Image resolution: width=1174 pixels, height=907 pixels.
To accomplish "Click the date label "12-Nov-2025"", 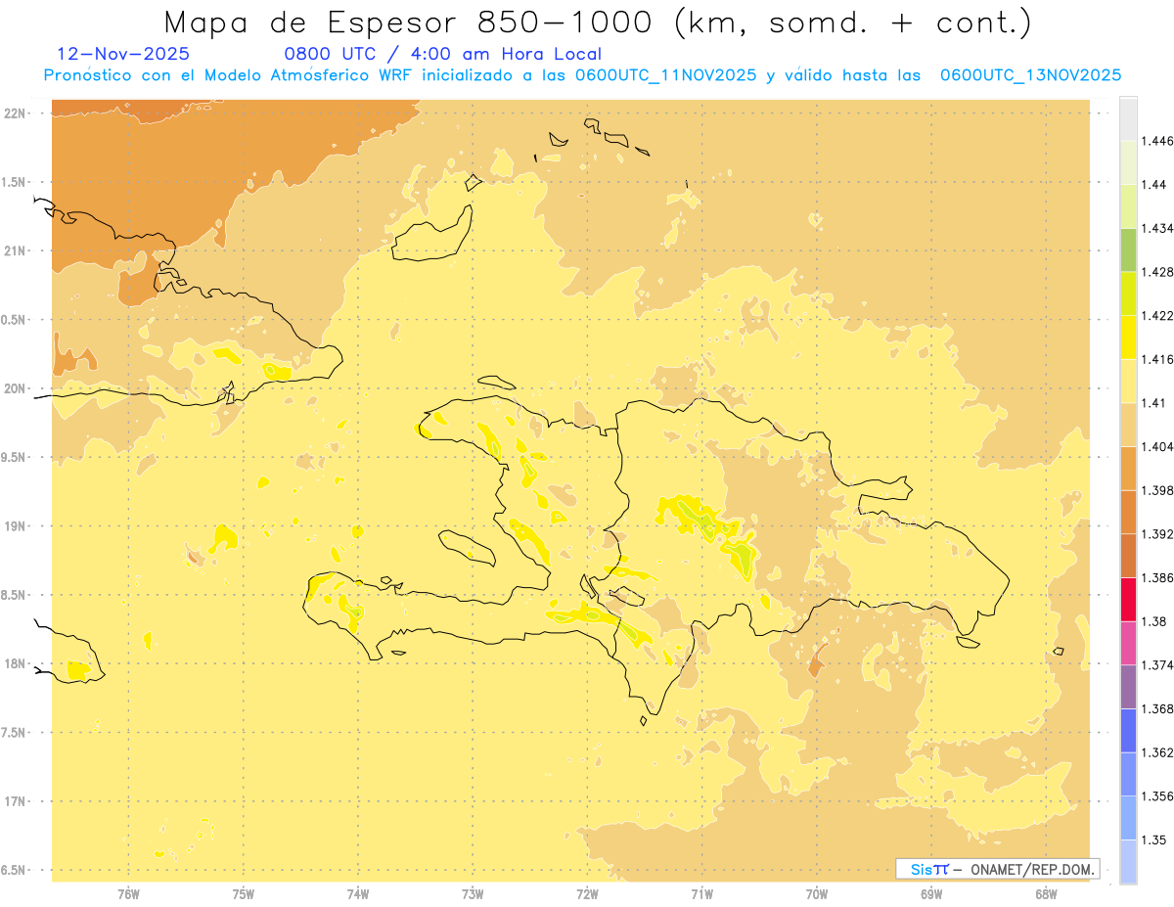I will (x=123, y=54).
